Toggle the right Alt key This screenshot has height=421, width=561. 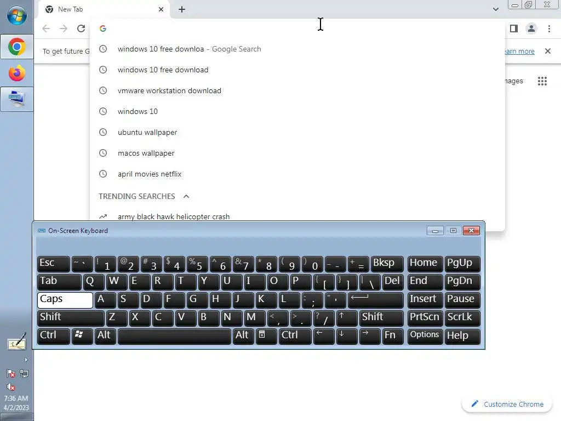(x=243, y=336)
